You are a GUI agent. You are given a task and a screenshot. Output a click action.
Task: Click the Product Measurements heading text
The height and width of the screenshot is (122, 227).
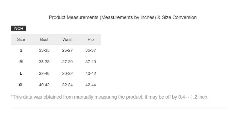pyautogui.click(x=123, y=17)
